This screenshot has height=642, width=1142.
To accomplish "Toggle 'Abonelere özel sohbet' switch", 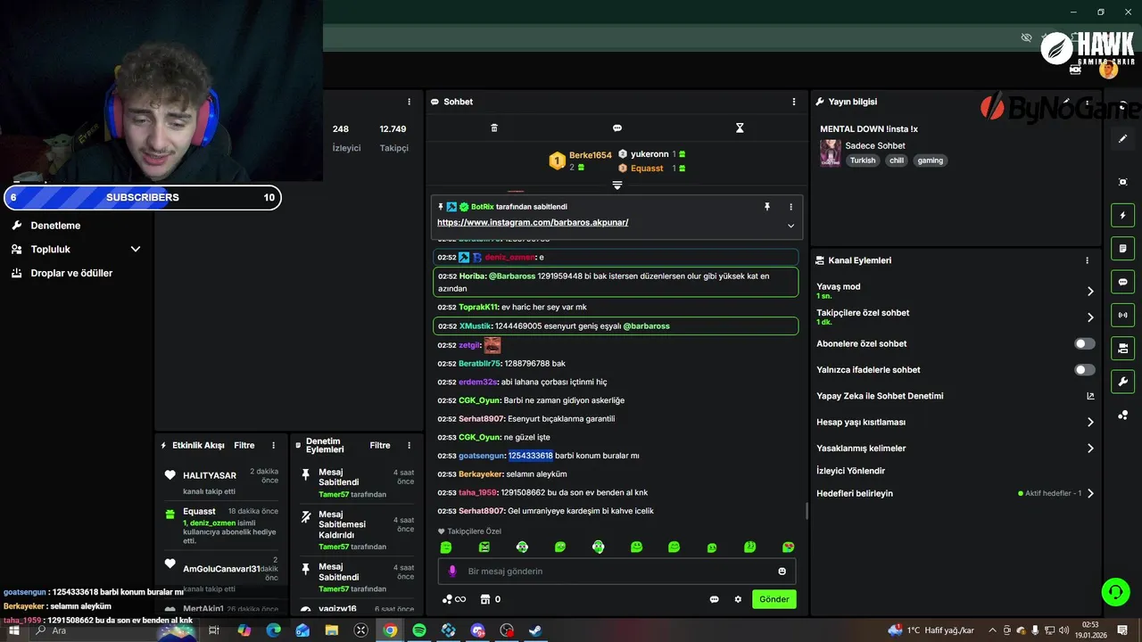I will point(1085,343).
